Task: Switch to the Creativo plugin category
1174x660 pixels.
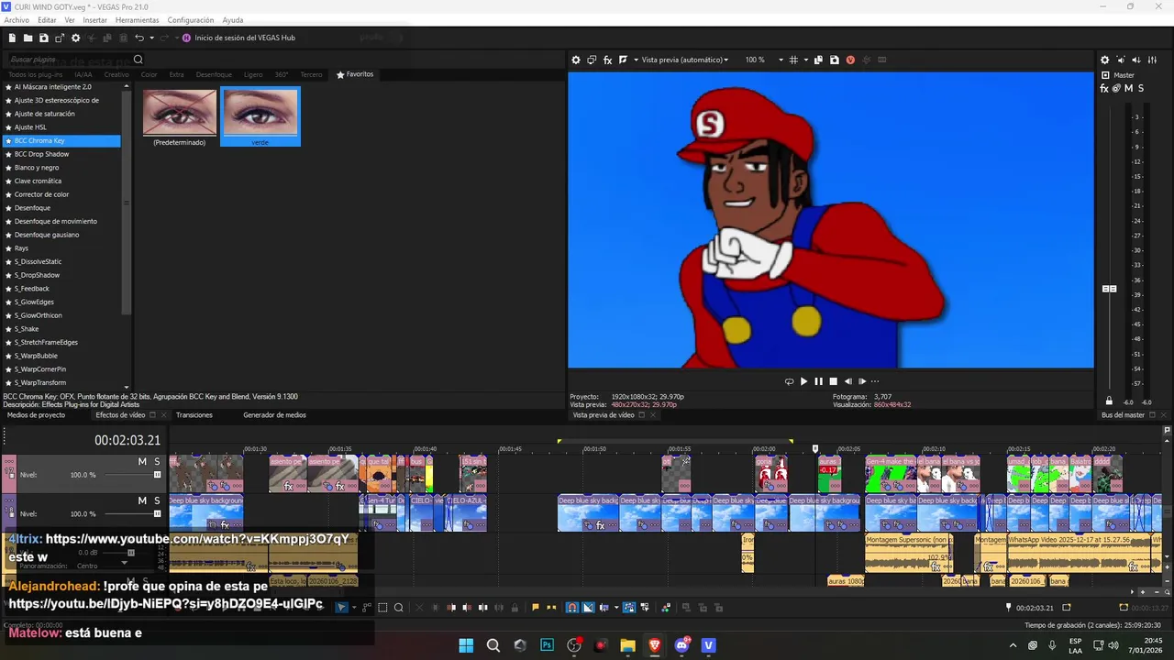Action: (x=116, y=74)
